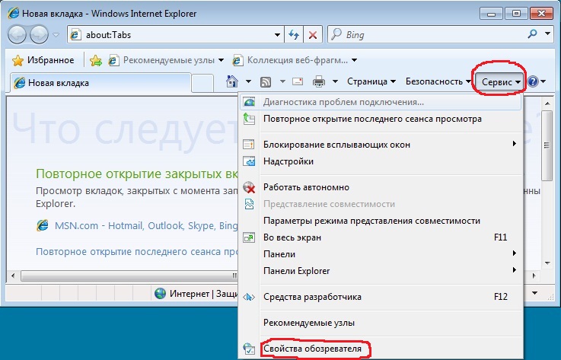The width and height of the screenshot is (561, 360).
Task: Click the vertical scrollbar up arrow
Action: pos(547,104)
